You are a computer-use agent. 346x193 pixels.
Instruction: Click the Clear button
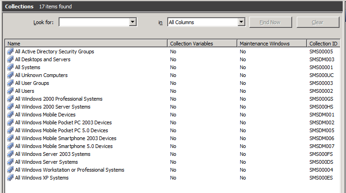(318, 22)
